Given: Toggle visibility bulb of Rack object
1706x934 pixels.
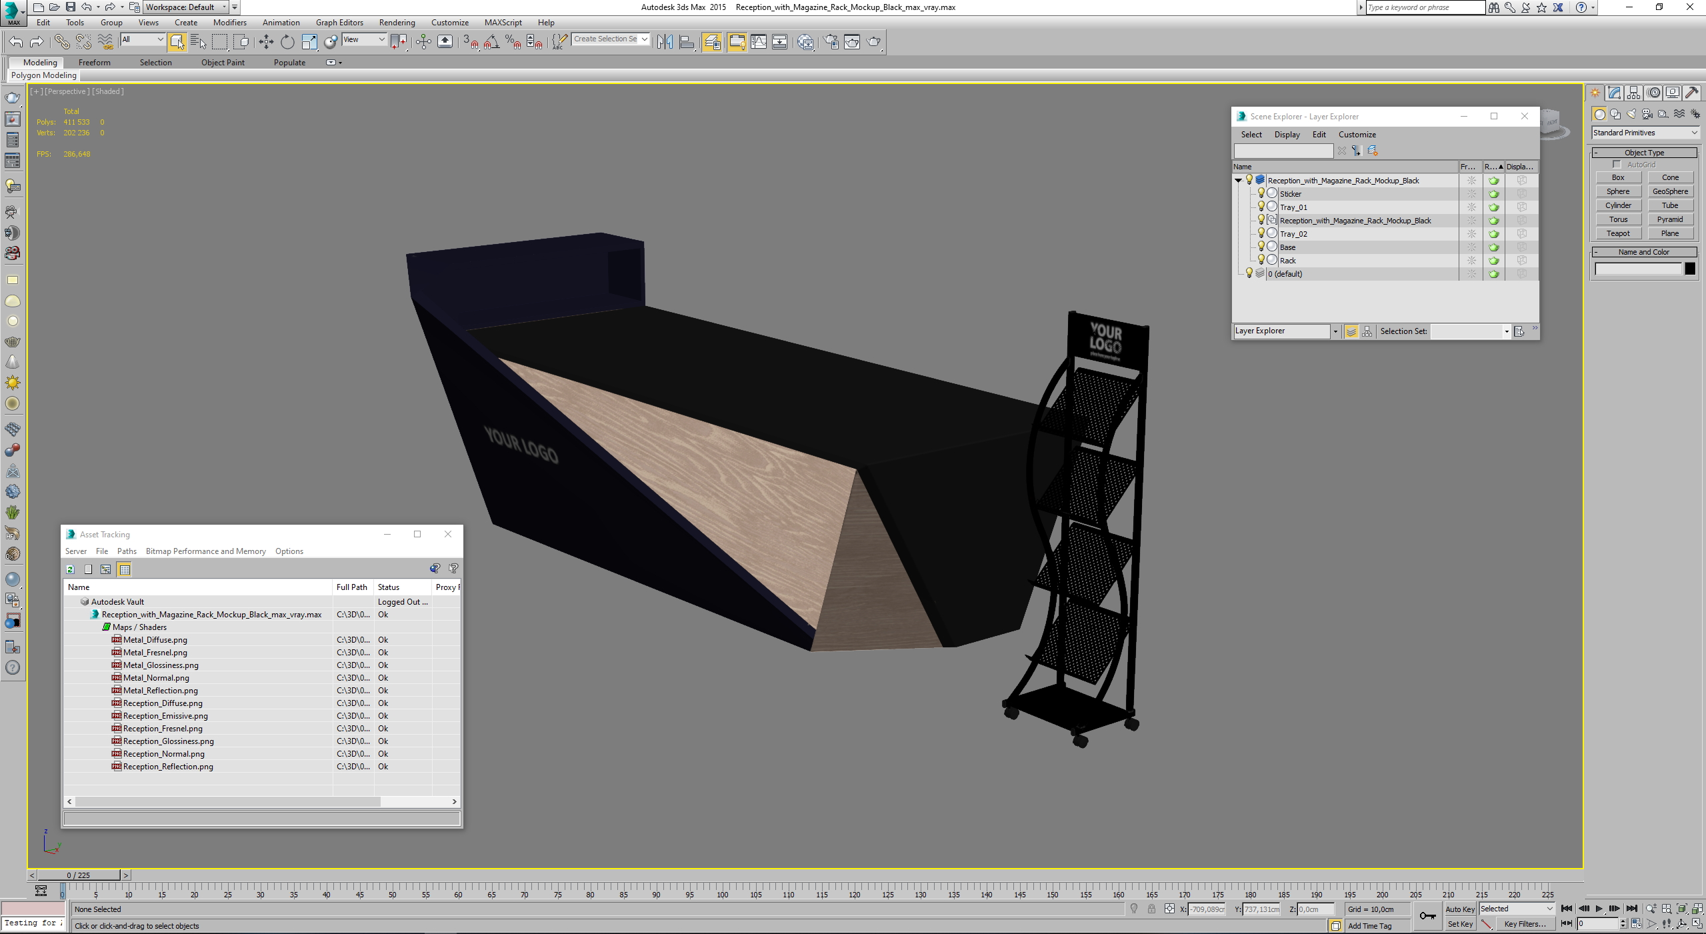Looking at the screenshot, I should (1261, 260).
